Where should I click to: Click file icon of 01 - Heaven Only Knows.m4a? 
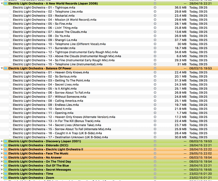(10, 72)
